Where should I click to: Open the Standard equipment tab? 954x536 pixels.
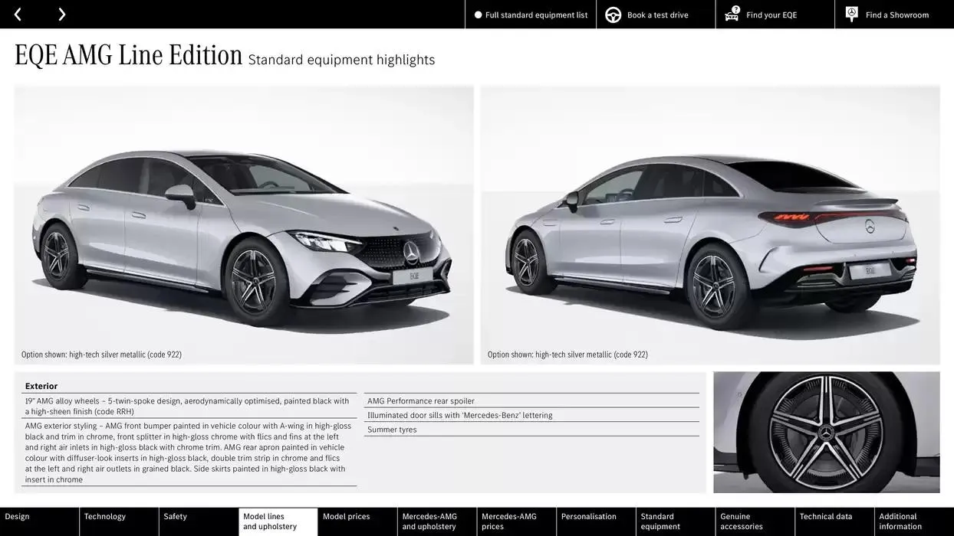point(676,521)
